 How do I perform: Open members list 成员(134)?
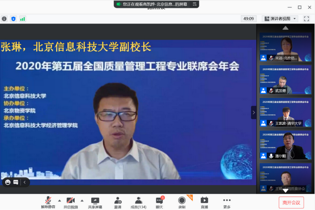pyautogui.click(x=138, y=201)
